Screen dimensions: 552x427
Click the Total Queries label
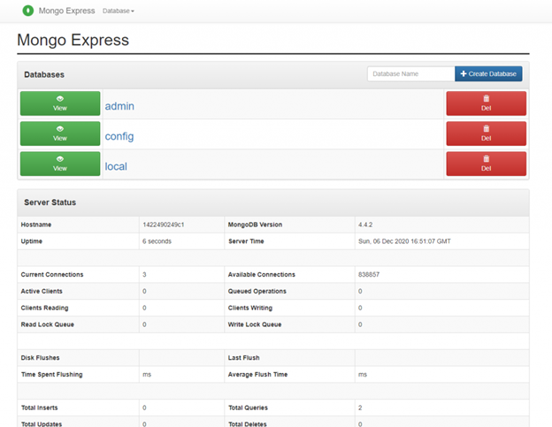(248, 408)
